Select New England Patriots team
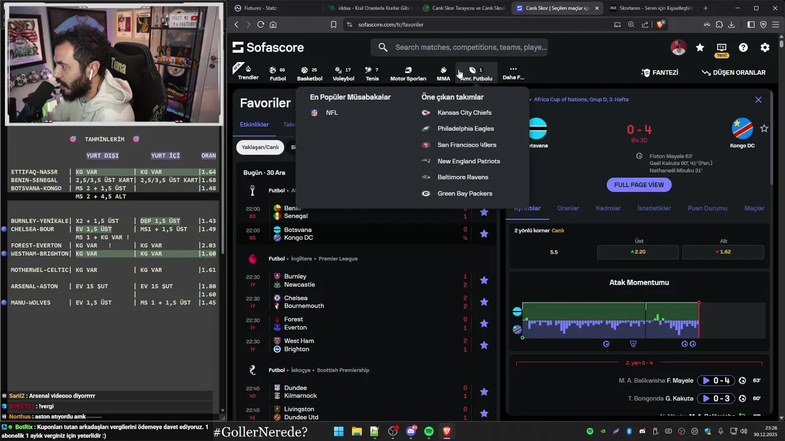 coord(461,161)
